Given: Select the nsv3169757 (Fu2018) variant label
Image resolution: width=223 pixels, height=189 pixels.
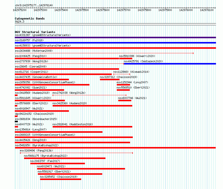Looking at the screenshot, I should click(x=29, y=40).
